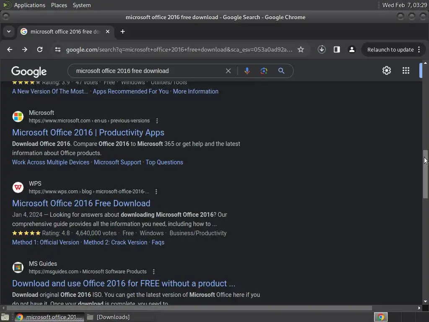Open the Chrome downloads icon

pyautogui.click(x=321, y=49)
